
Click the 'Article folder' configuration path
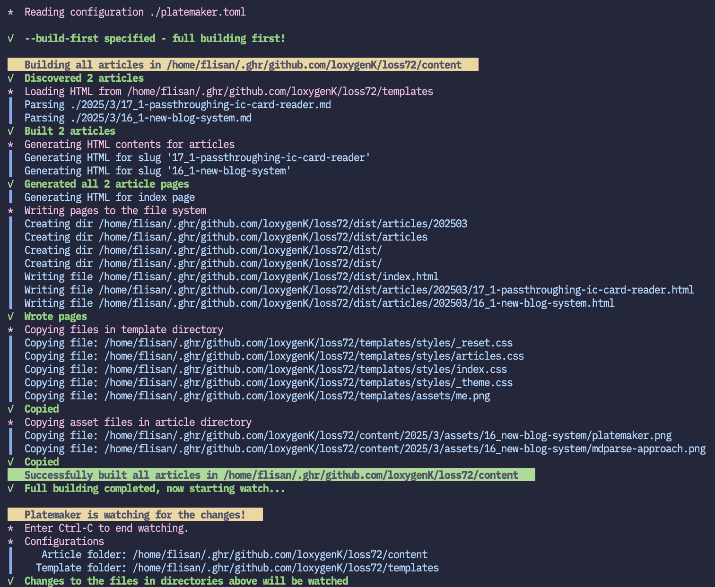coord(280,555)
